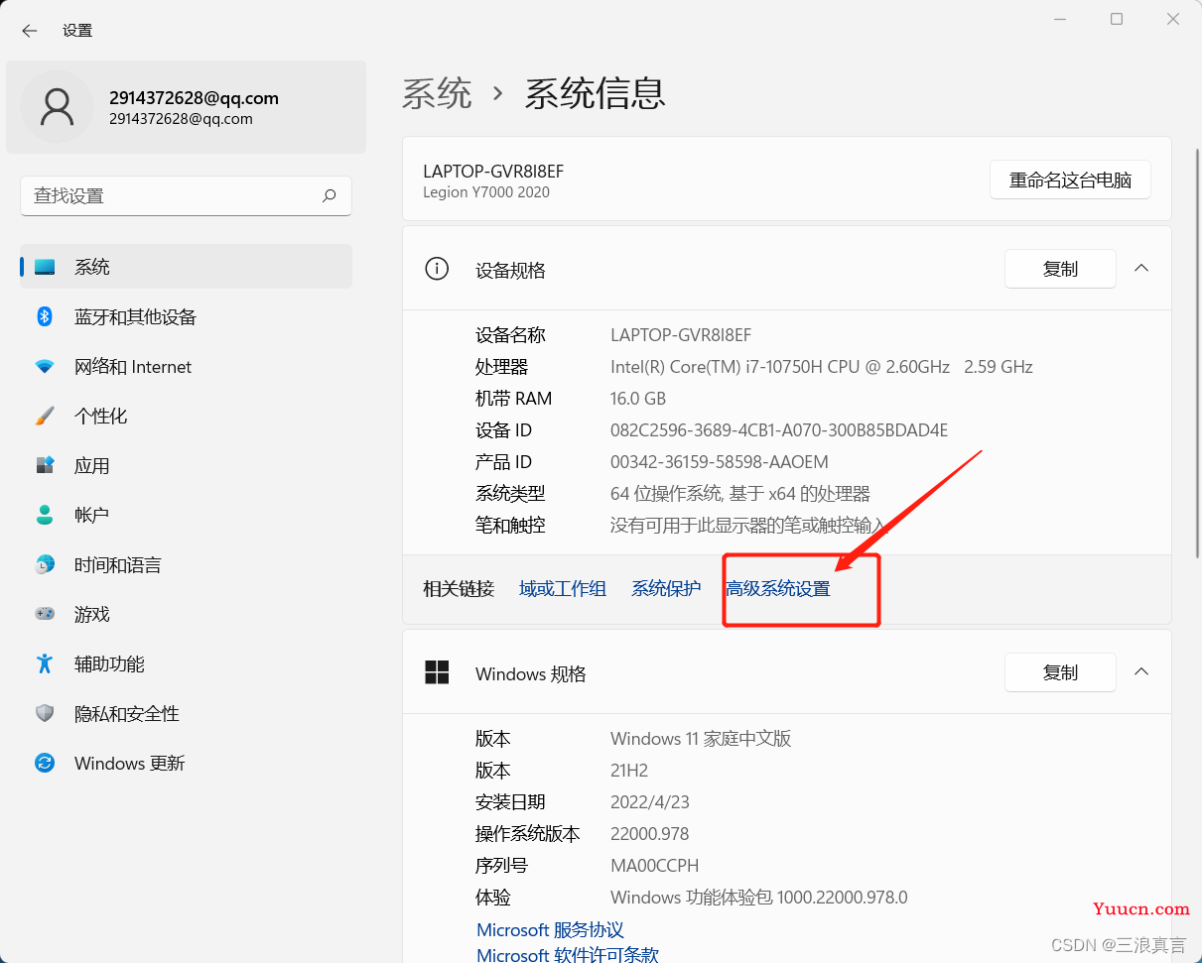1202x963 pixels.
Task: Click the personalization paintbrush icon
Action: (x=45, y=416)
